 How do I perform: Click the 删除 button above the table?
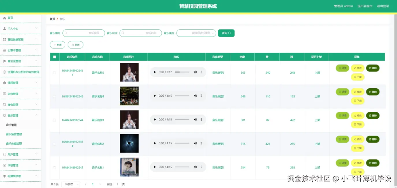point(76,45)
